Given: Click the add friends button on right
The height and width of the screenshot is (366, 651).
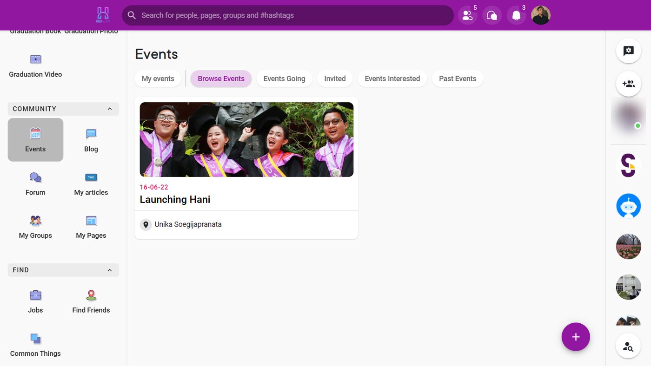Looking at the screenshot, I should tap(629, 84).
